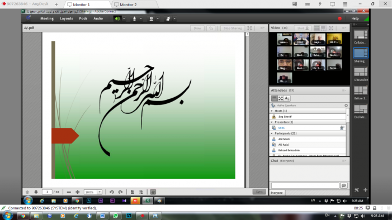Open the Meeting menu
This screenshot has width=392, height=220.
pos(47,18)
